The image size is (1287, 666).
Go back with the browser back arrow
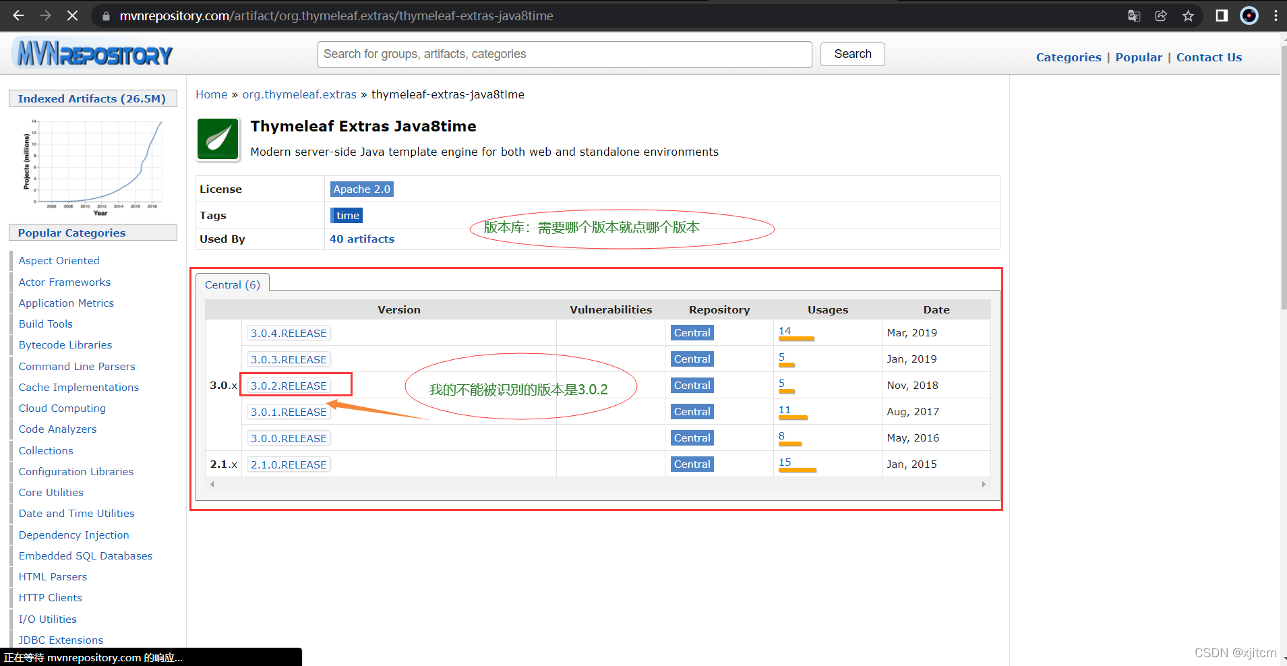pos(18,16)
